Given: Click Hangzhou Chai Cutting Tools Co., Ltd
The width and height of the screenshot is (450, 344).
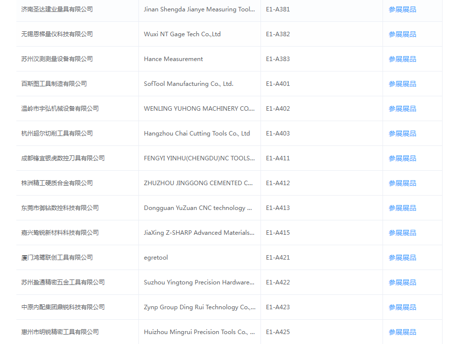Looking at the screenshot, I should click(197, 134).
